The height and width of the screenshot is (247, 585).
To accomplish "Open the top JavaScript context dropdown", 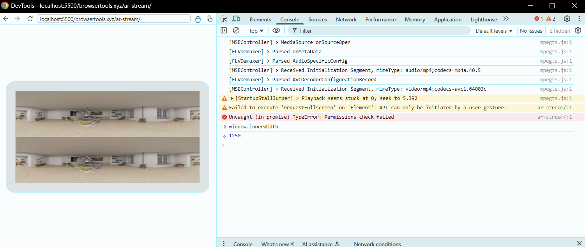I will point(256,31).
